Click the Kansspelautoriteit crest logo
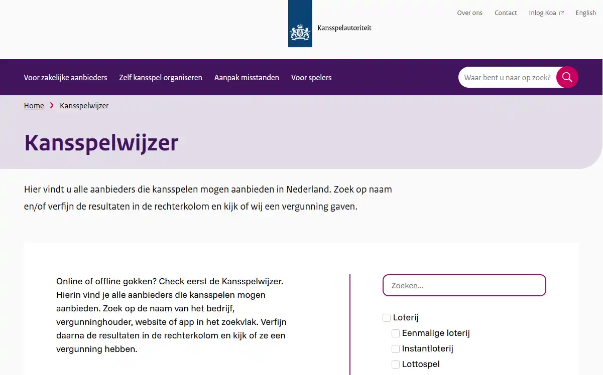603x375 pixels. (300, 24)
